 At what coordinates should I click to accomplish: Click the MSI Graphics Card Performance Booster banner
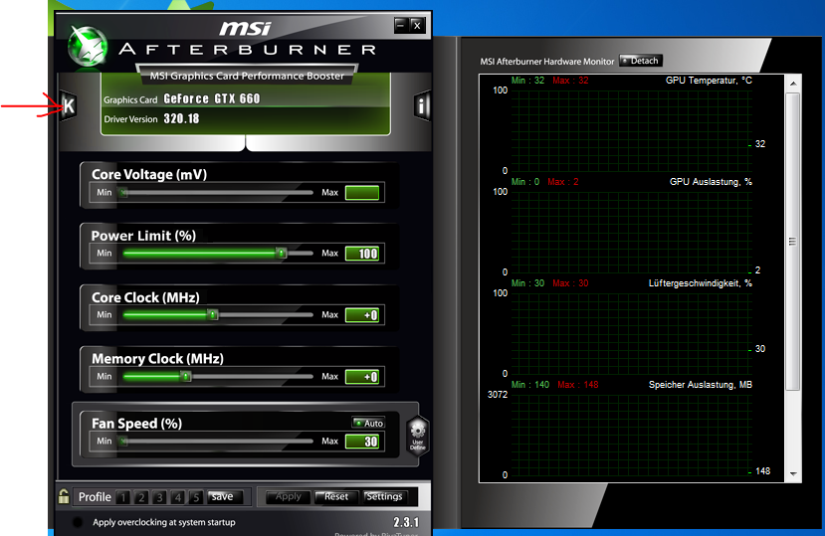point(247,76)
